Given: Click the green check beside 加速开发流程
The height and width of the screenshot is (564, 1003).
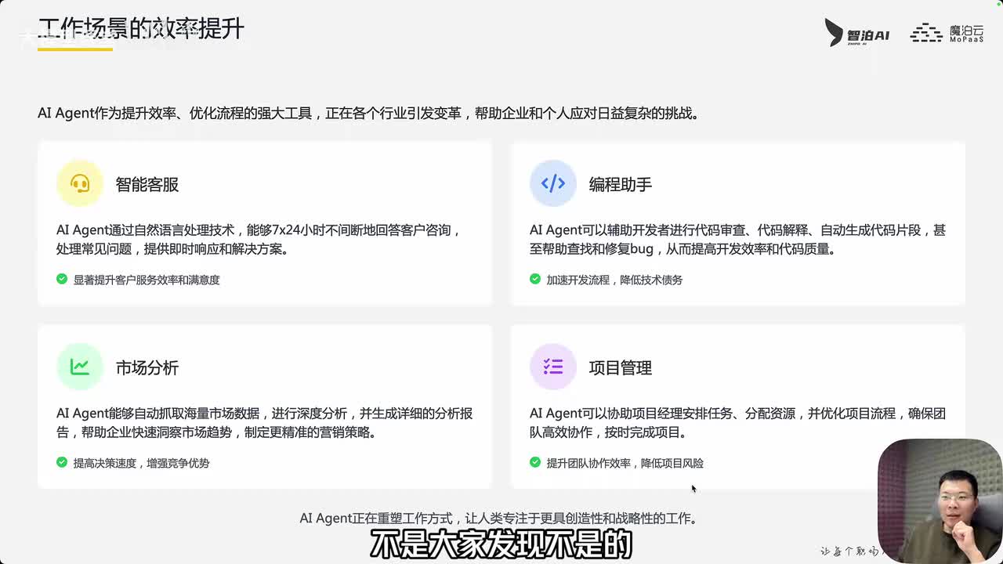Looking at the screenshot, I should (535, 279).
